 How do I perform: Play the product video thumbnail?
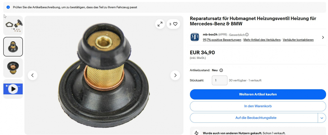[x=13, y=89]
